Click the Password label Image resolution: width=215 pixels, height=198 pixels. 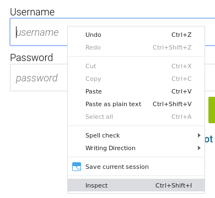click(31, 58)
